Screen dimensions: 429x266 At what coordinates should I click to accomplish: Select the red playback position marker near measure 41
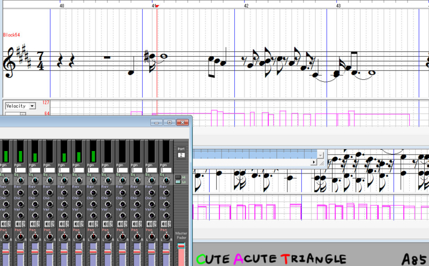coord(157,6)
